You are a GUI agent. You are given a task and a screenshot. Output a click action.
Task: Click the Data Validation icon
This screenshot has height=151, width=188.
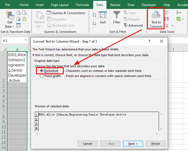[166, 25]
